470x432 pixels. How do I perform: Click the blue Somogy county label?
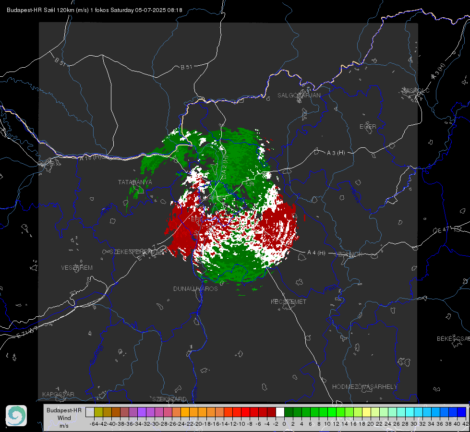[96, 354]
